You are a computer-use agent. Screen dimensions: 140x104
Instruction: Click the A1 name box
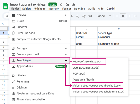tap(3, 24)
